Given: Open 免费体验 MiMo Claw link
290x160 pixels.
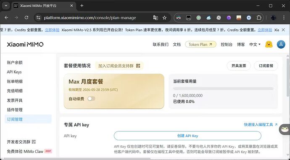Looking at the screenshot, I should tap(29, 151).
